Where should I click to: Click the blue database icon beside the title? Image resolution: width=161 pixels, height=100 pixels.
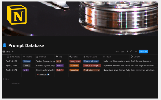tap(4, 45)
